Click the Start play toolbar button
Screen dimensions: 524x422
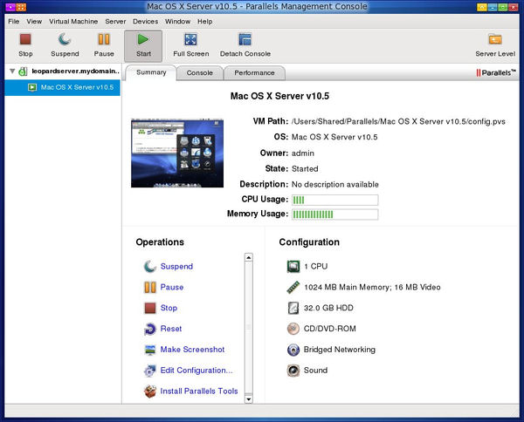coord(143,45)
